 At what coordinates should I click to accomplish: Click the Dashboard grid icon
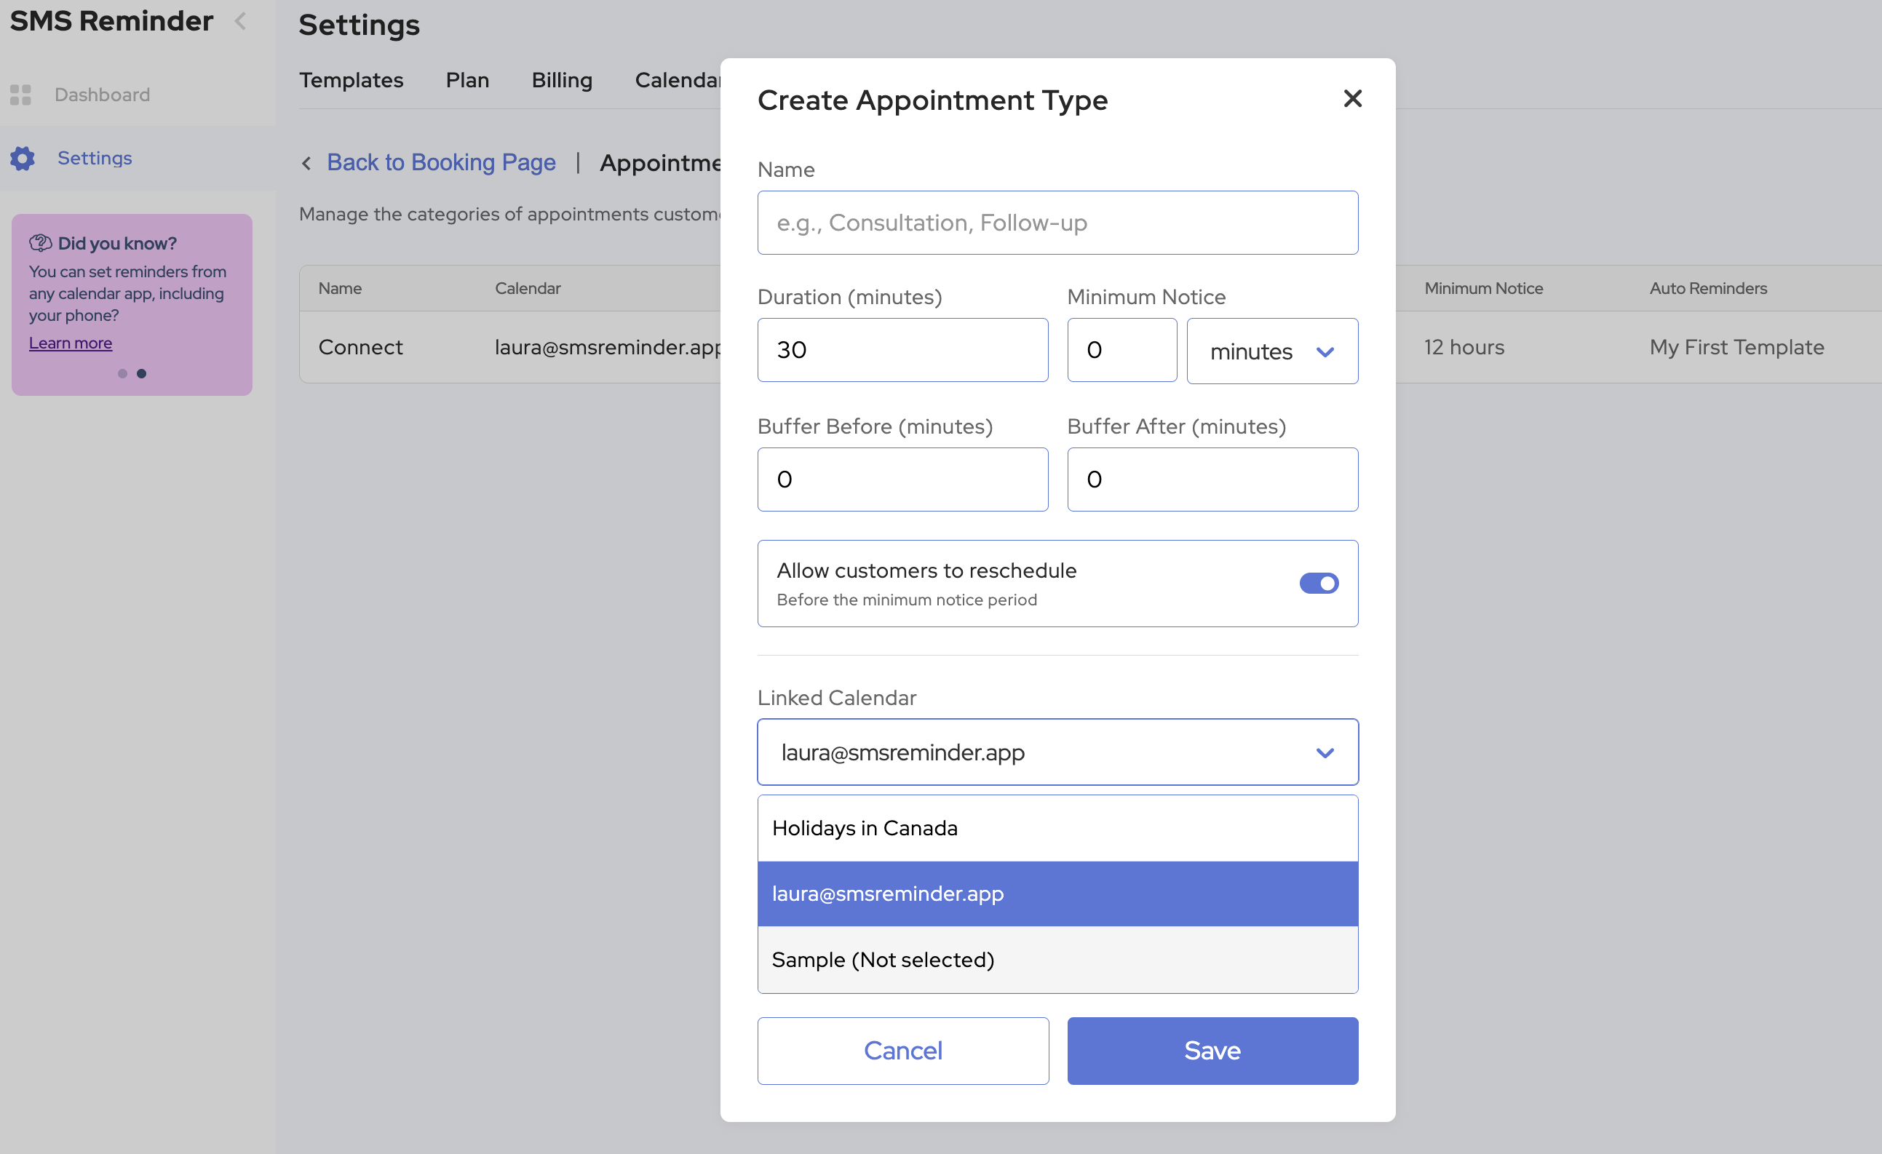20,95
